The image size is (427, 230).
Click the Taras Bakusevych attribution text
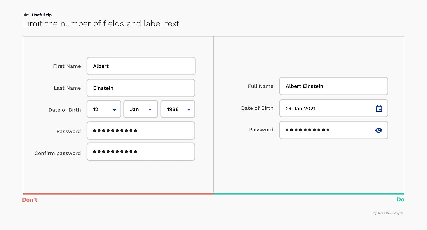click(x=388, y=213)
